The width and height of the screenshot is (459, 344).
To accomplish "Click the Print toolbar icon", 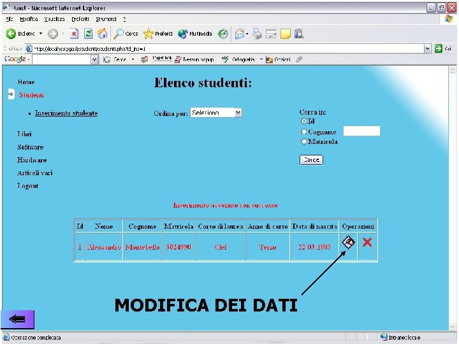I will pos(258,34).
